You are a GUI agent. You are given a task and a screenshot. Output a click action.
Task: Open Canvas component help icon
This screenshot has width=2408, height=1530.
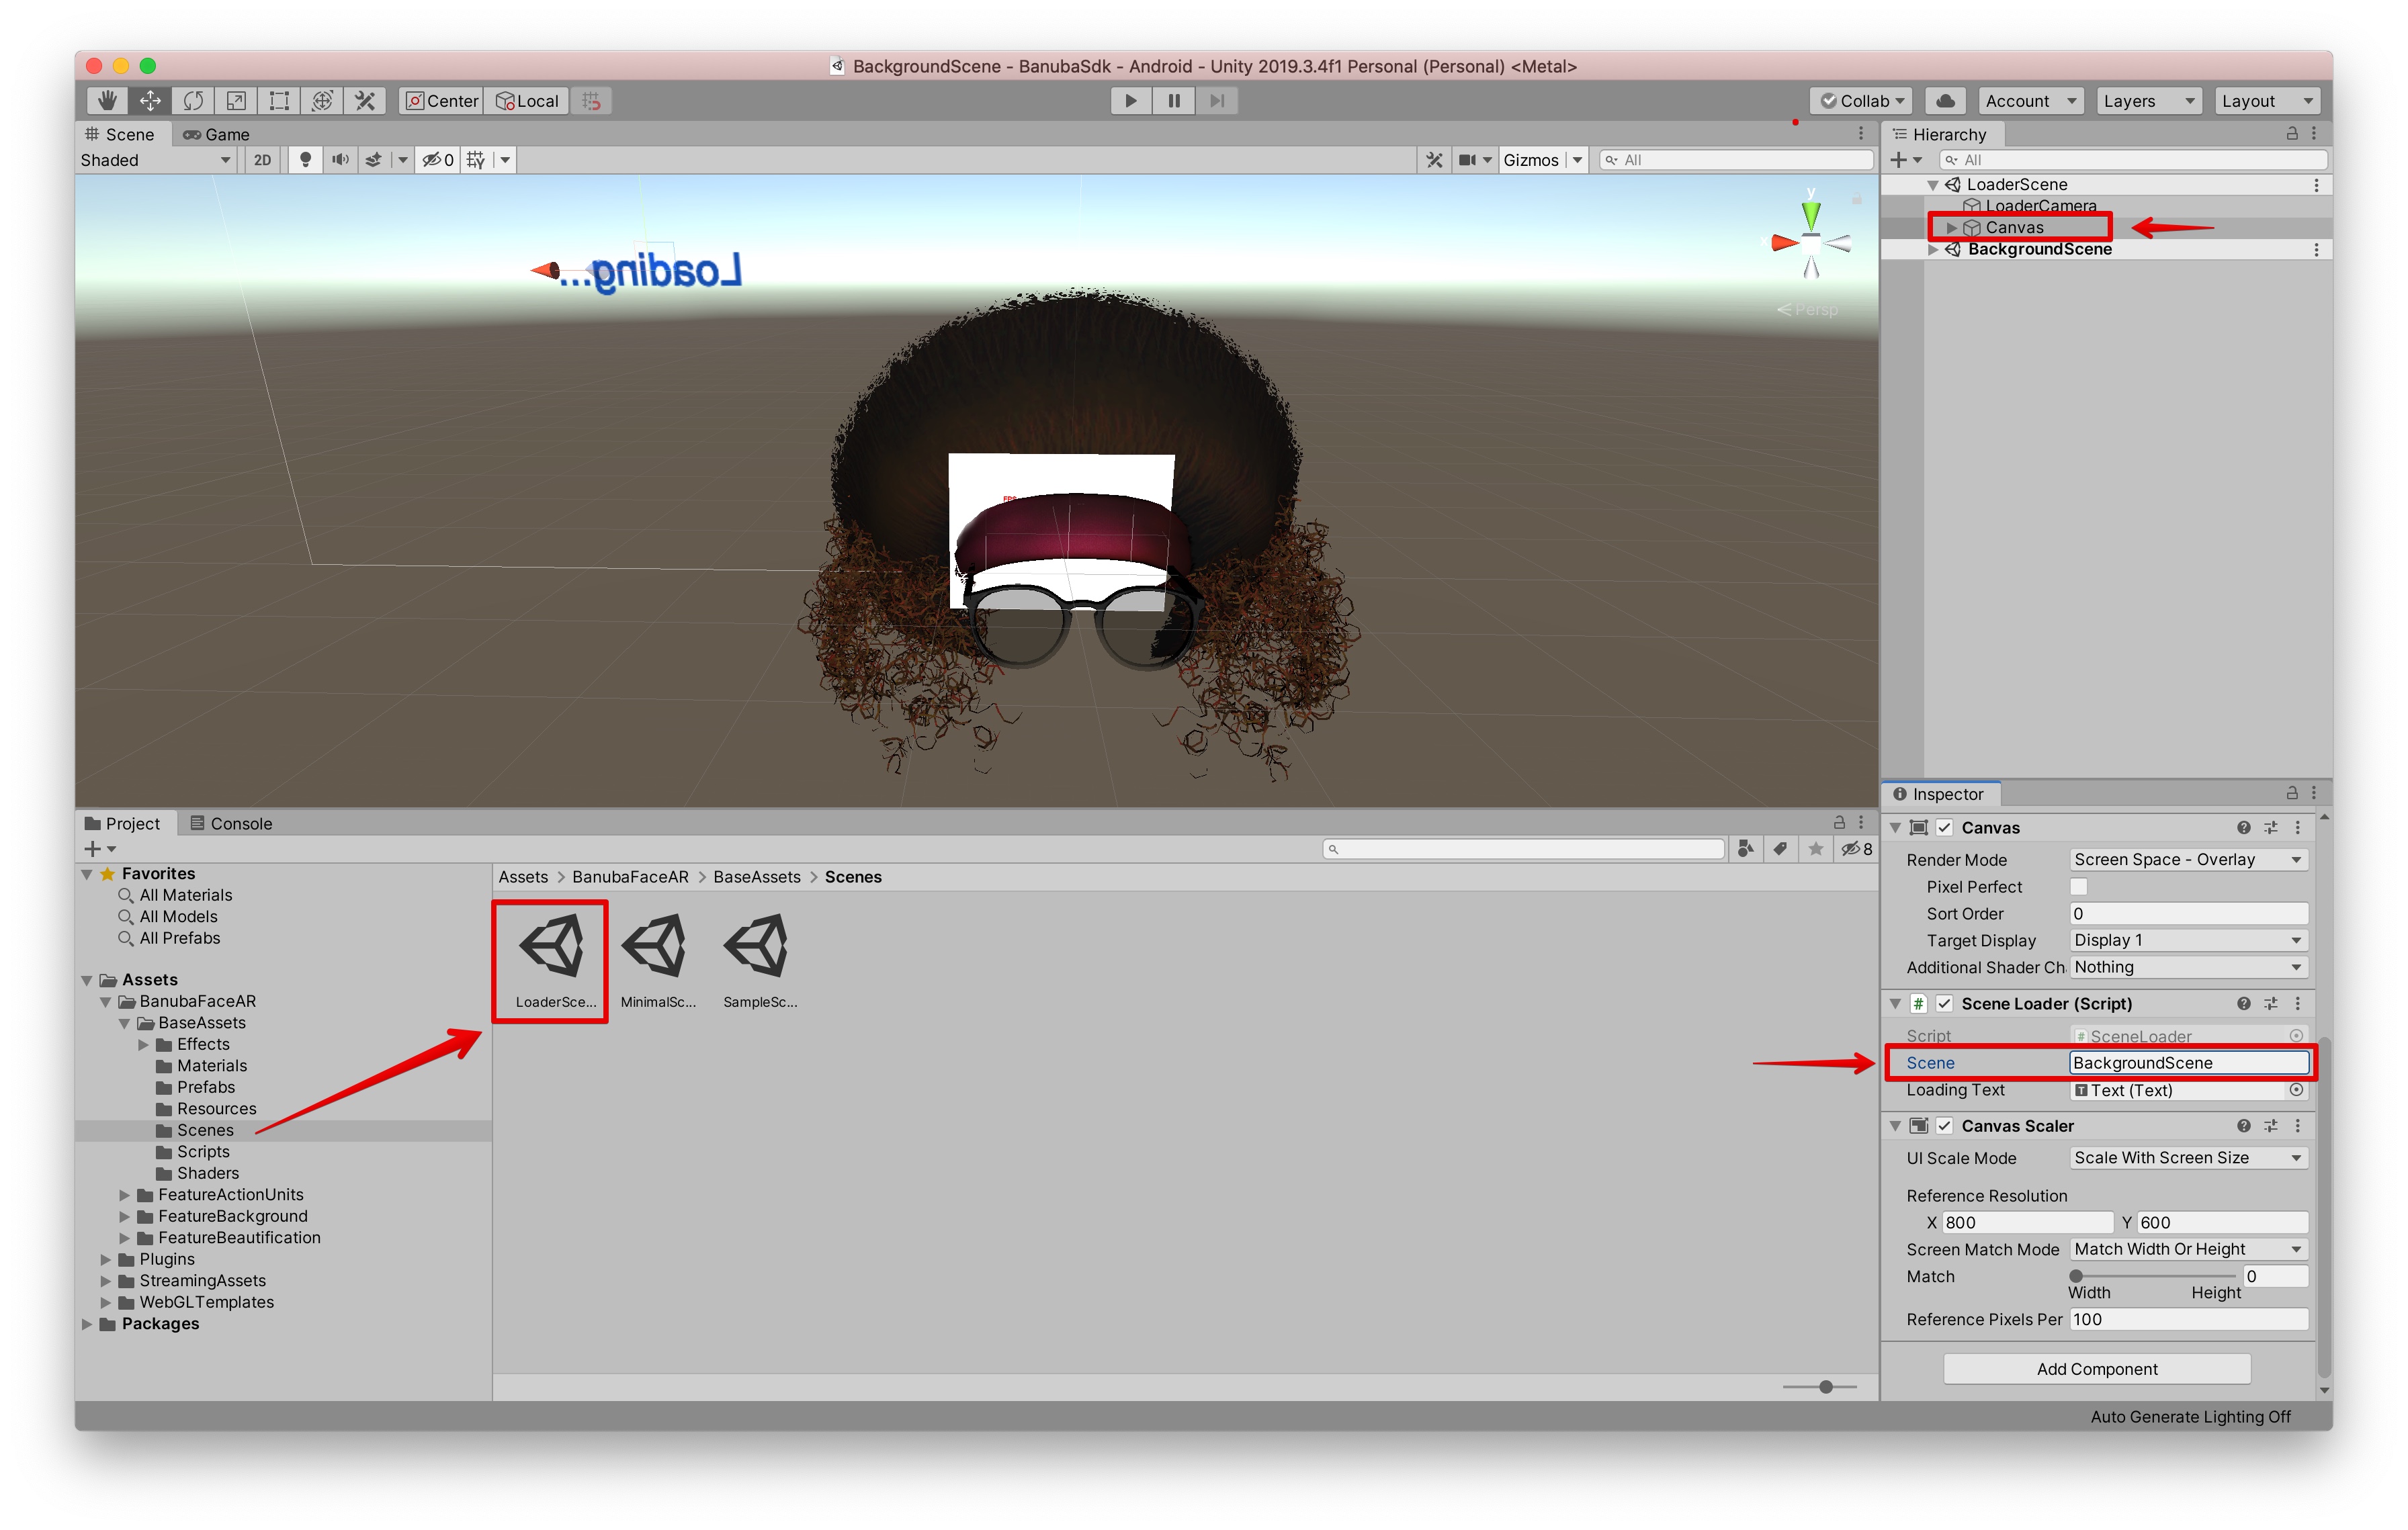click(x=2244, y=827)
